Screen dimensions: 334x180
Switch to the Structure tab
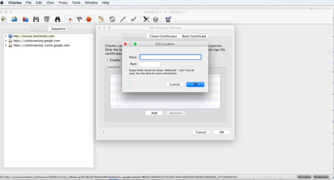(x=39, y=29)
